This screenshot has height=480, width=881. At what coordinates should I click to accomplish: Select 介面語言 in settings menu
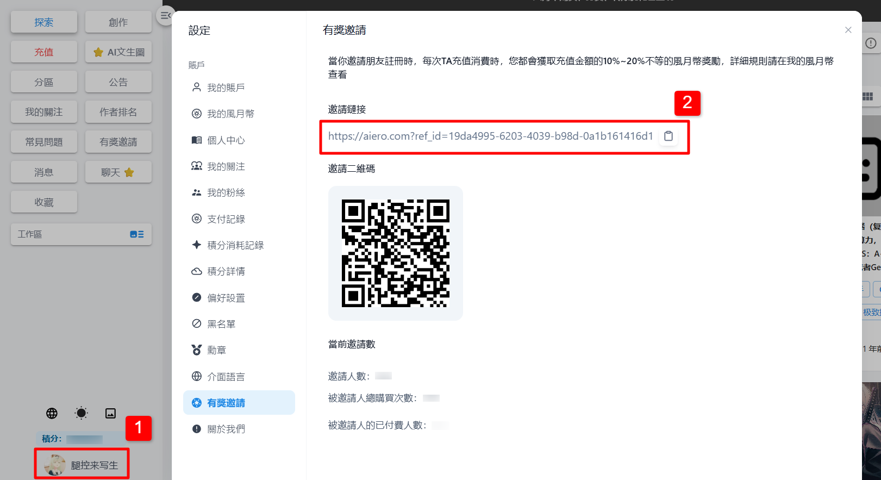coord(239,377)
